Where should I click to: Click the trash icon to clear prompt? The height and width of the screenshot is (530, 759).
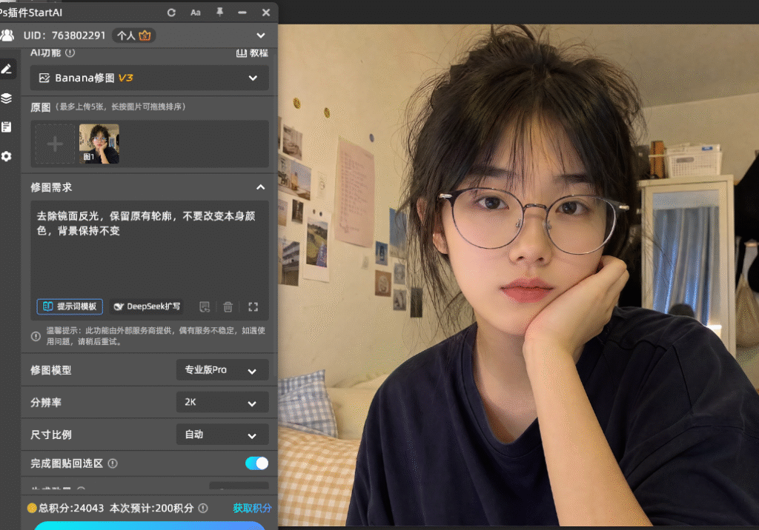pos(228,306)
